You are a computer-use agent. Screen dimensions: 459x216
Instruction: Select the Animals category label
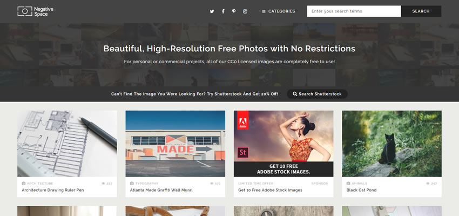(x=359, y=184)
